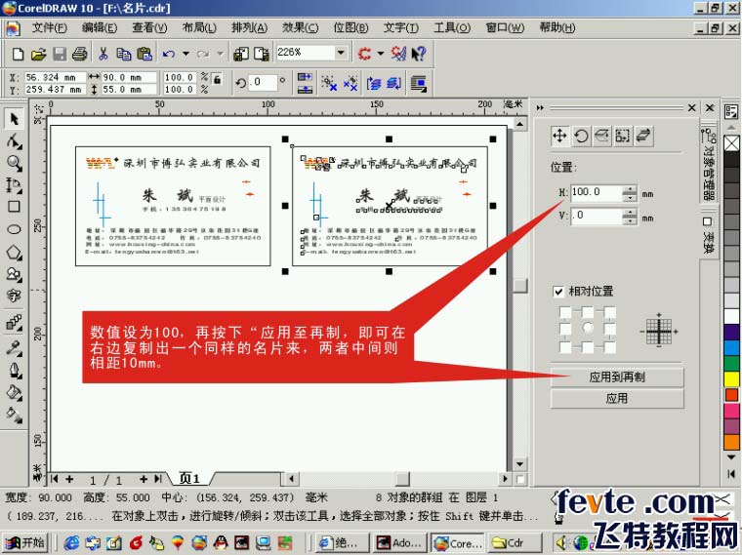This screenshot has width=742, height=555.
Task: Select the Zoom magnifier tool
Action: (15, 163)
